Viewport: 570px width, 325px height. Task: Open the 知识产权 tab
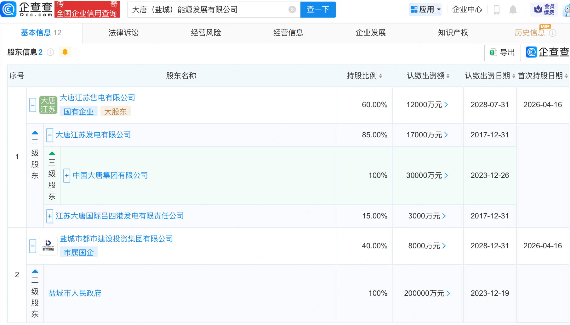tap(453, 33)
